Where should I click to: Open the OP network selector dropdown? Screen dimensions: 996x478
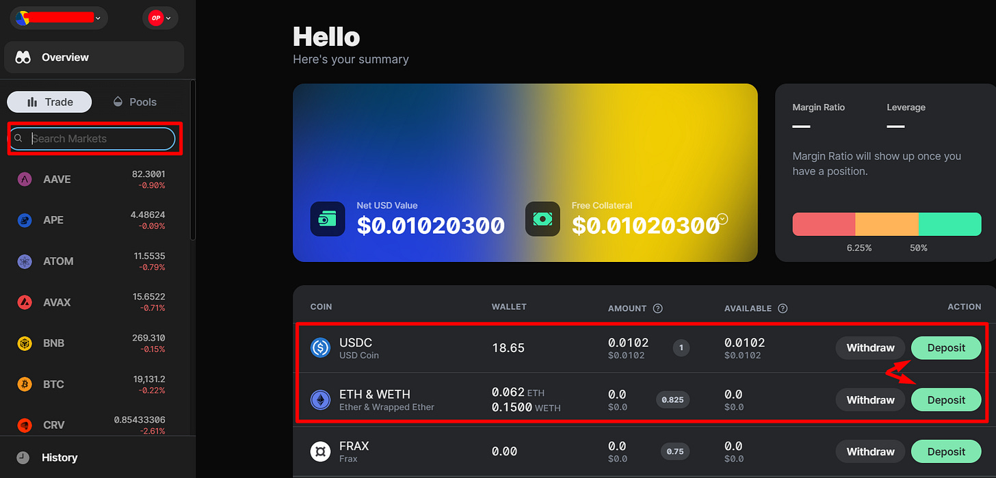(160, 18)
